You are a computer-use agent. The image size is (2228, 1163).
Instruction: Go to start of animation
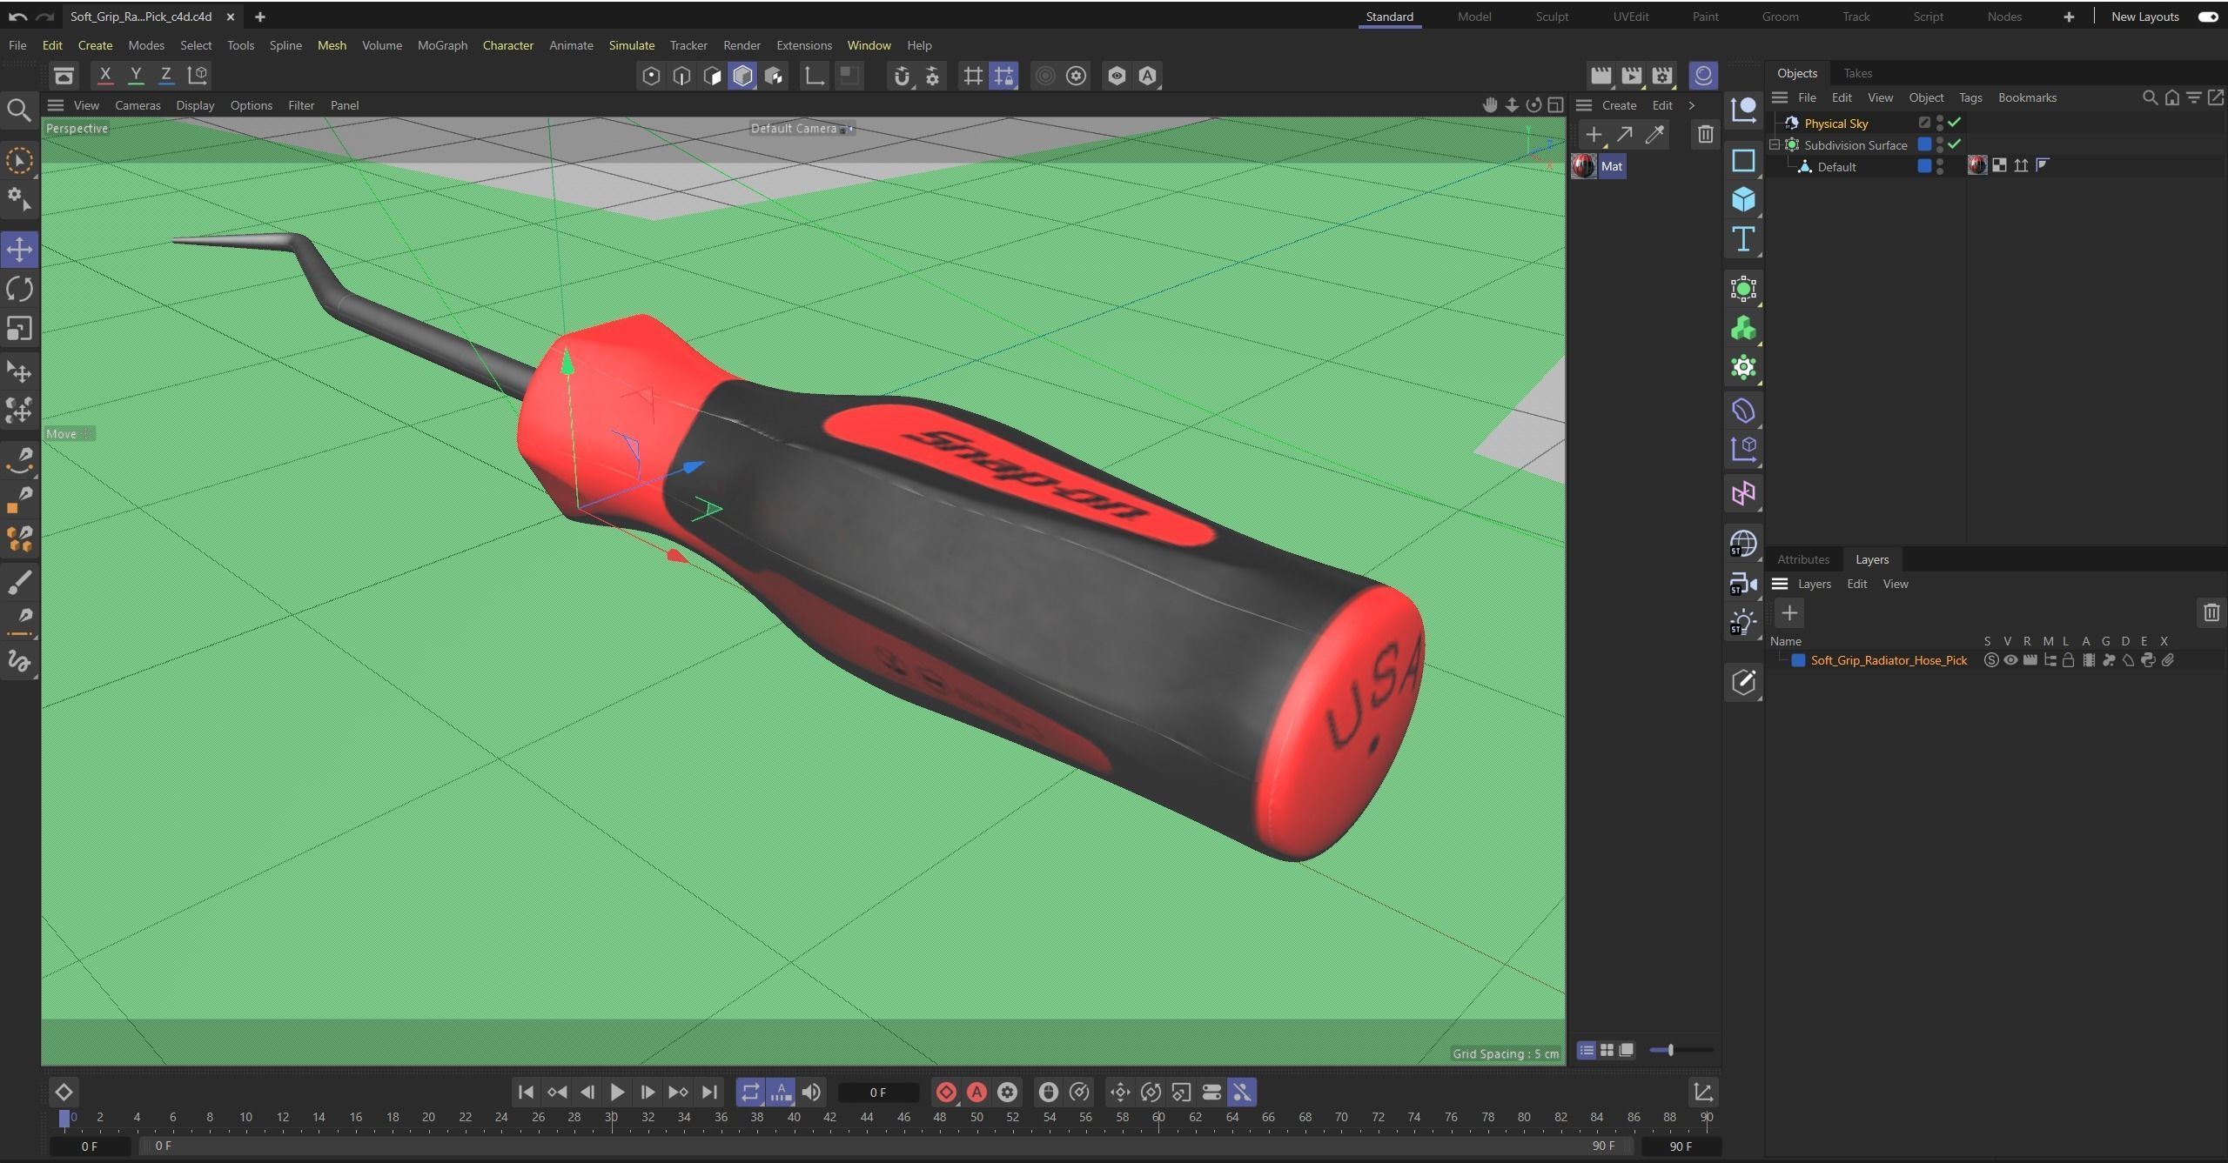(525, 1092)
